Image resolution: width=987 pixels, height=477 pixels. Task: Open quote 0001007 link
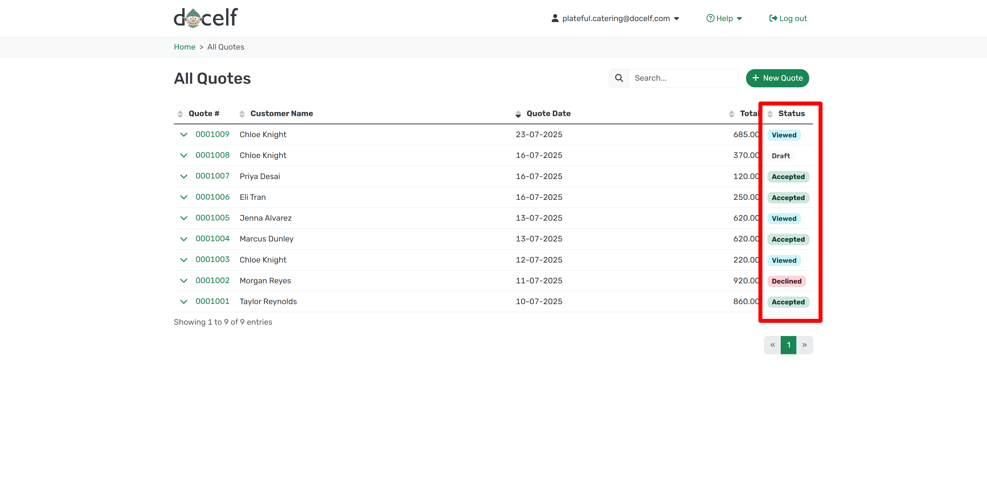[212, 176]
